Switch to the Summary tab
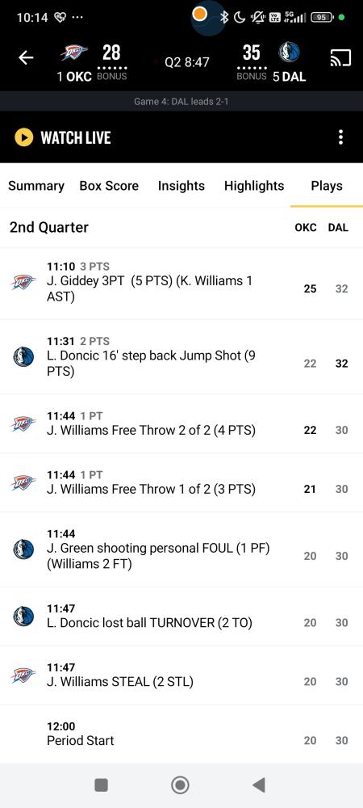Screen dimensions: 363x808 pos(36,186)
